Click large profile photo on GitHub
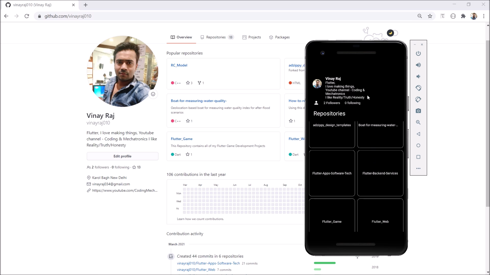This screenshot has height=275, width=490. click(x=122, y=71)
